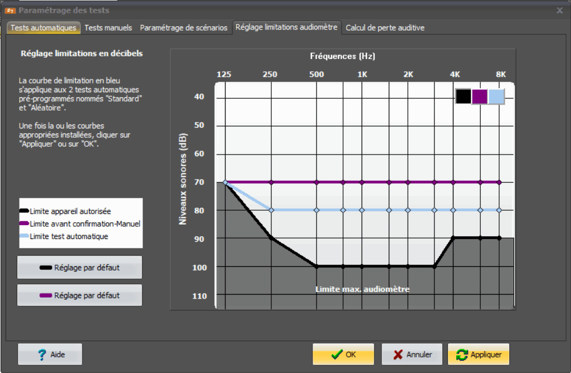
Task: Select the light blue curve swatch
Action: 496,96
